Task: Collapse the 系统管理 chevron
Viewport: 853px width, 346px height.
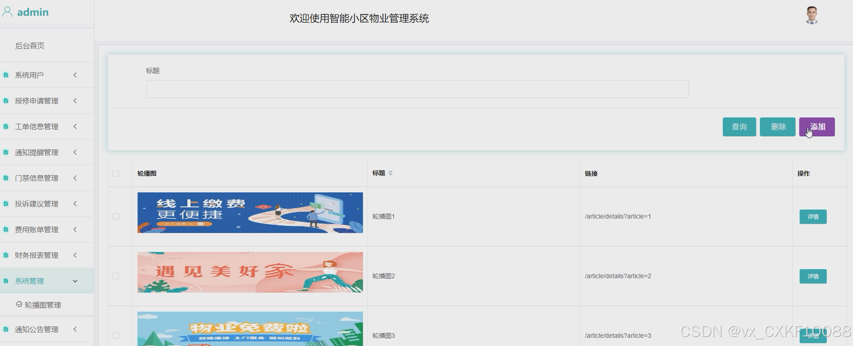Action: pos(75,281)
